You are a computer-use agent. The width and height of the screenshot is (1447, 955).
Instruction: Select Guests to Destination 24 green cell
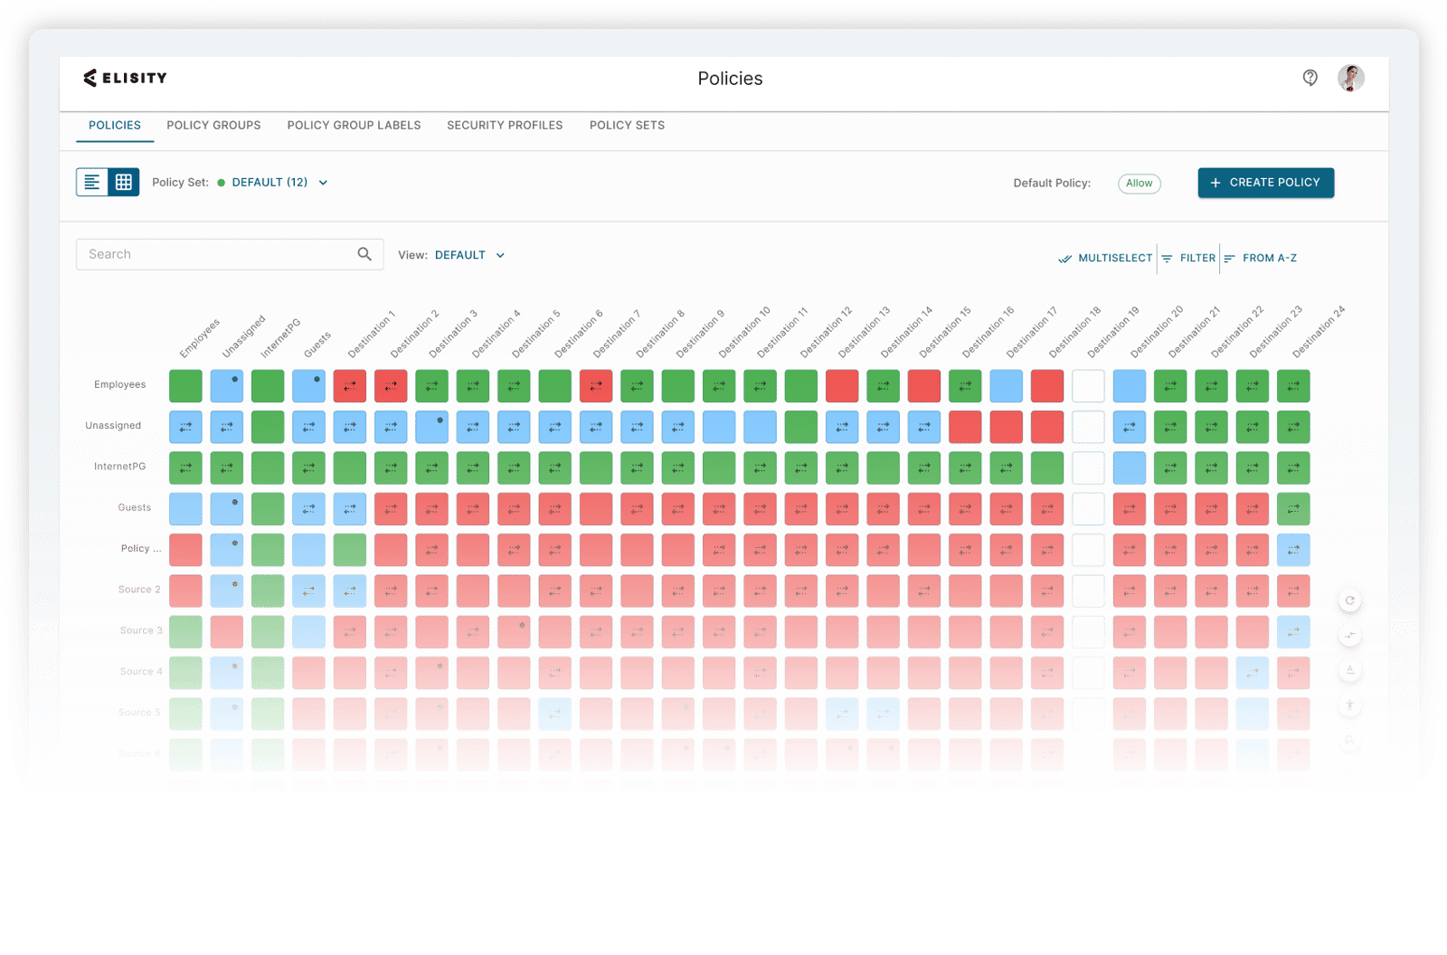[1293, 509]
